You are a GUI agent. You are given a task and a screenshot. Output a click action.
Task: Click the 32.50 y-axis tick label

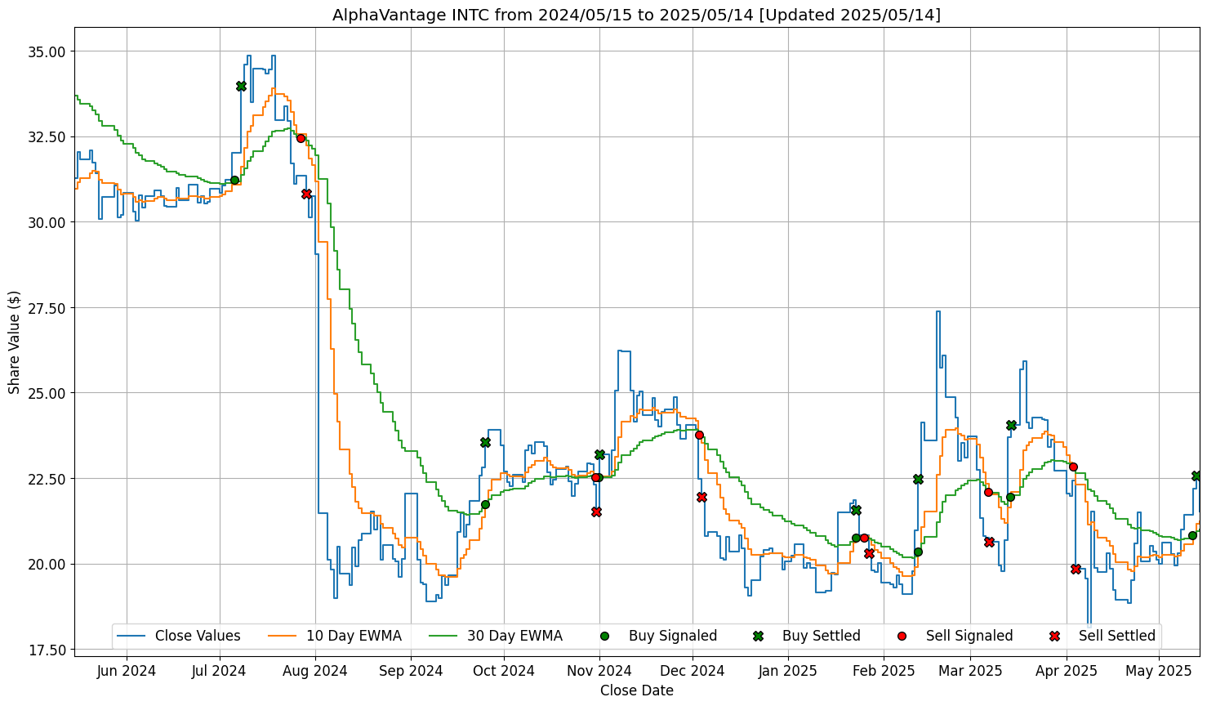[x=49, y=136]
